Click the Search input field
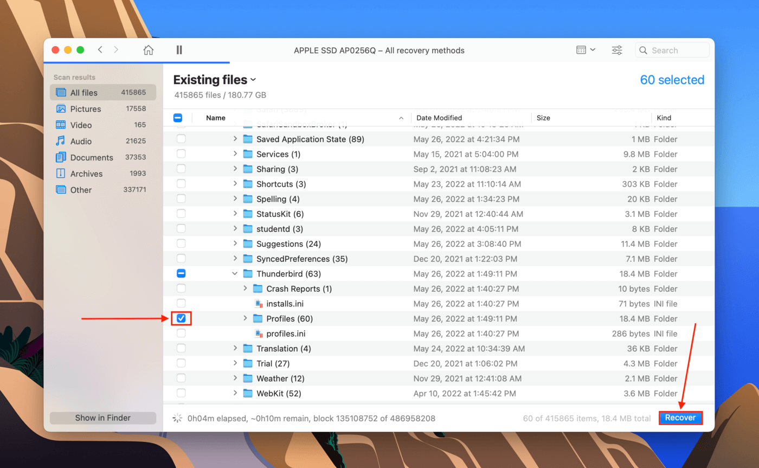The image size is (759, 468). [672, 50]
